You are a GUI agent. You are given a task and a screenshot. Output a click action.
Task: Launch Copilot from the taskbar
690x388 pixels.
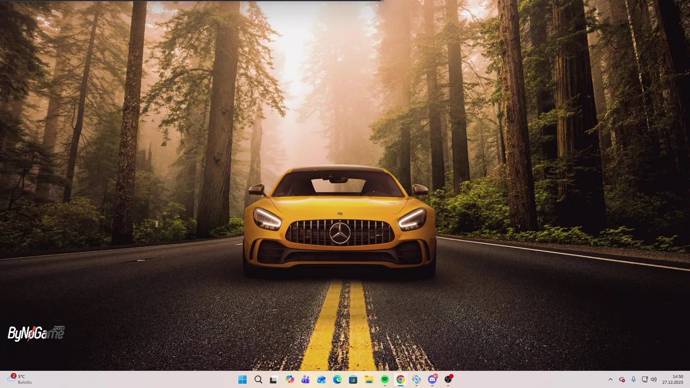[x=290, y=379]
